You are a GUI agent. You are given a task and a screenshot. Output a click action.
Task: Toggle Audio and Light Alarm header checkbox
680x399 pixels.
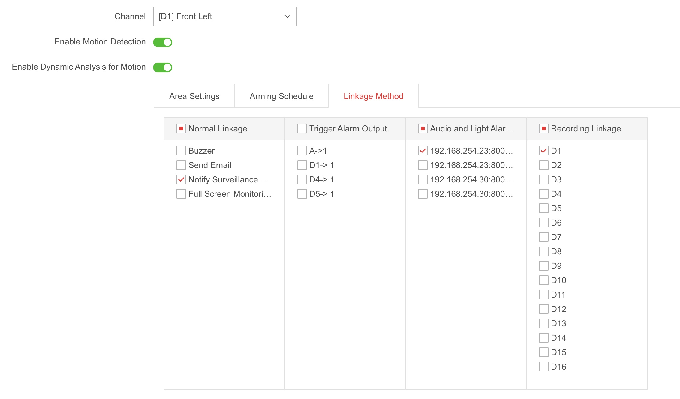[x=423, y=129]
